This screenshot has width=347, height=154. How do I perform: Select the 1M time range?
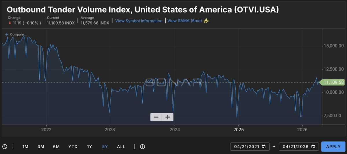coord(25,147)
